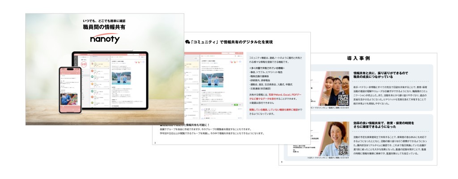458x179 pixels.
Task: Open the QR code on the three-staff photo
Action: click(343, 100)
